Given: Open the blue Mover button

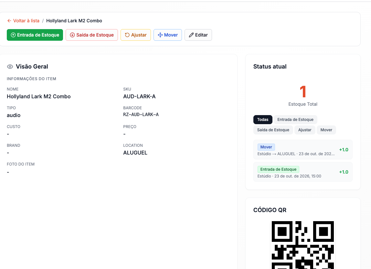Looking at the screenshot, I should 167,35.
